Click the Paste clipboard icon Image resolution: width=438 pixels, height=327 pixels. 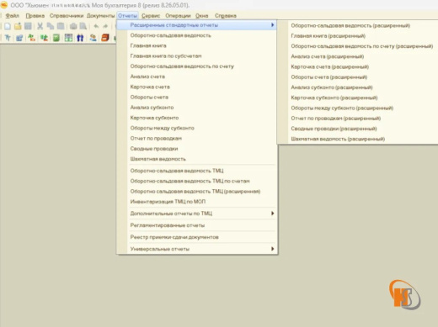[61, 26]
